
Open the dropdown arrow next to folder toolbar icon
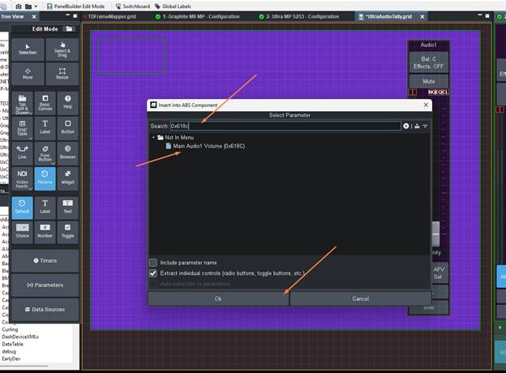36,6
